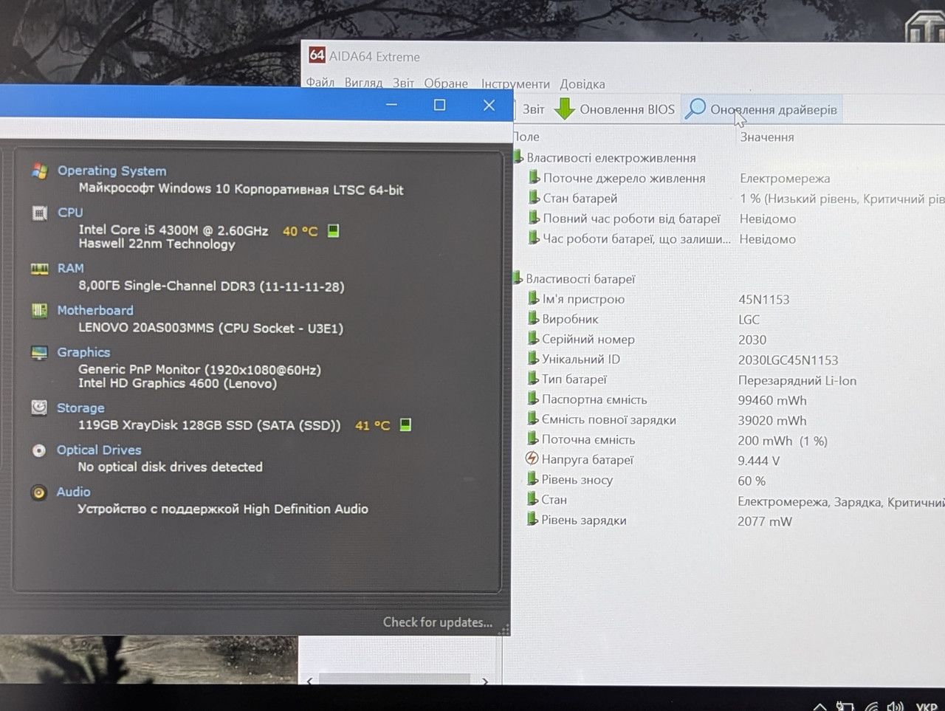The image size is (945, 711).
Task: Open the Інструменти menu
Action: point(515,83)
